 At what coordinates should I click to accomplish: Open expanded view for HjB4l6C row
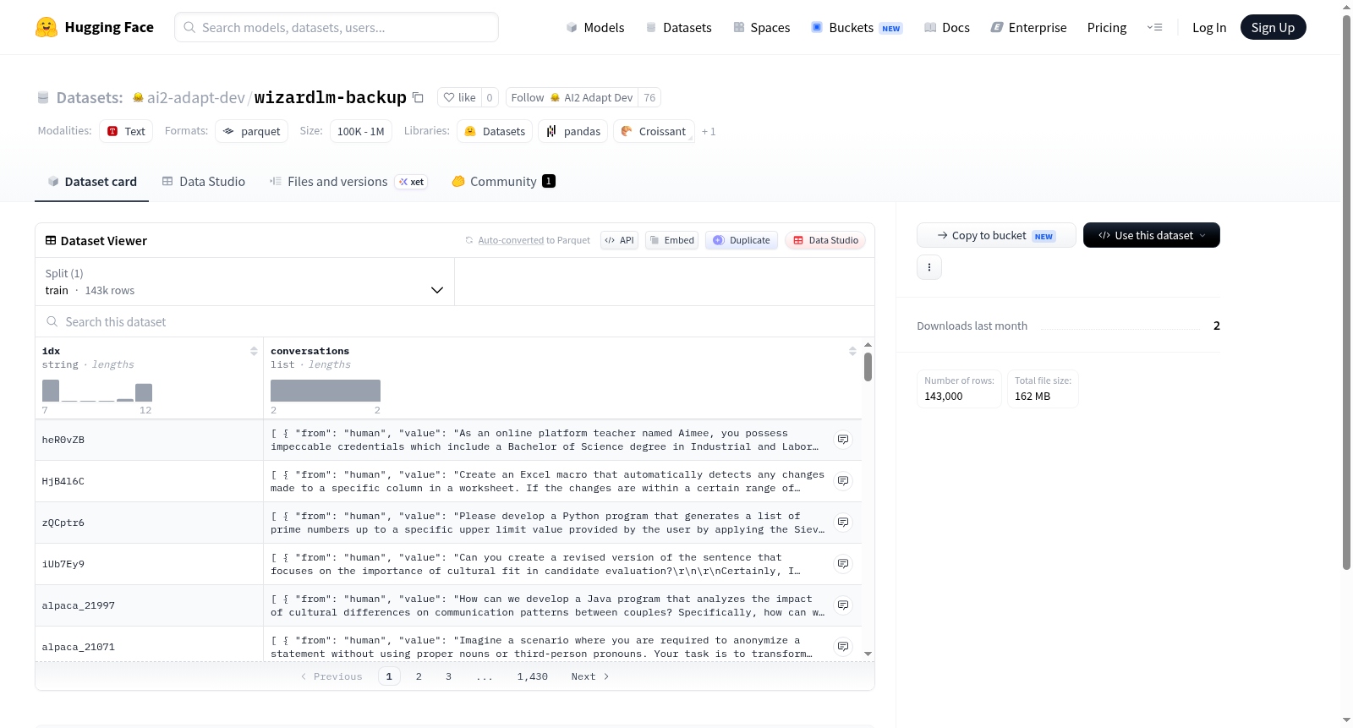pos(843,481)
